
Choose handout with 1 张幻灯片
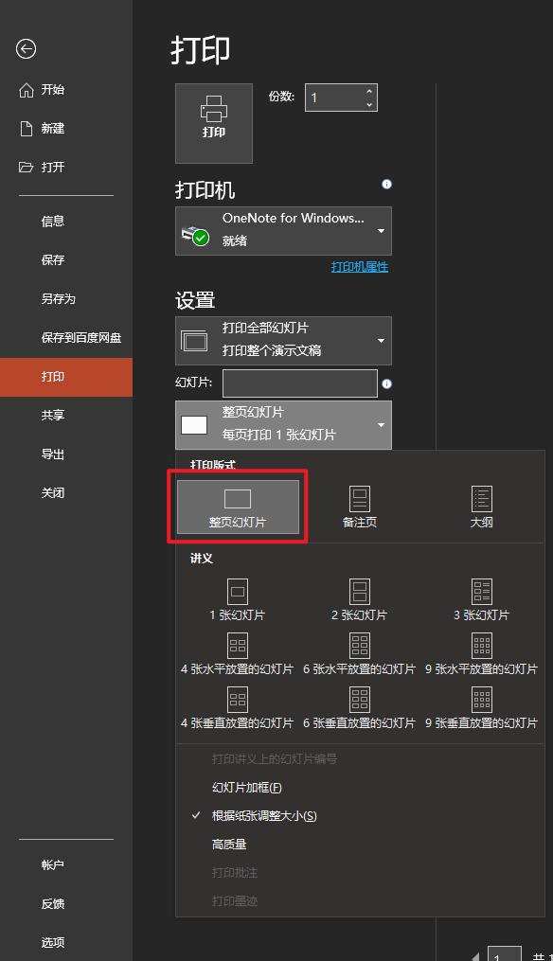point(238,600)
